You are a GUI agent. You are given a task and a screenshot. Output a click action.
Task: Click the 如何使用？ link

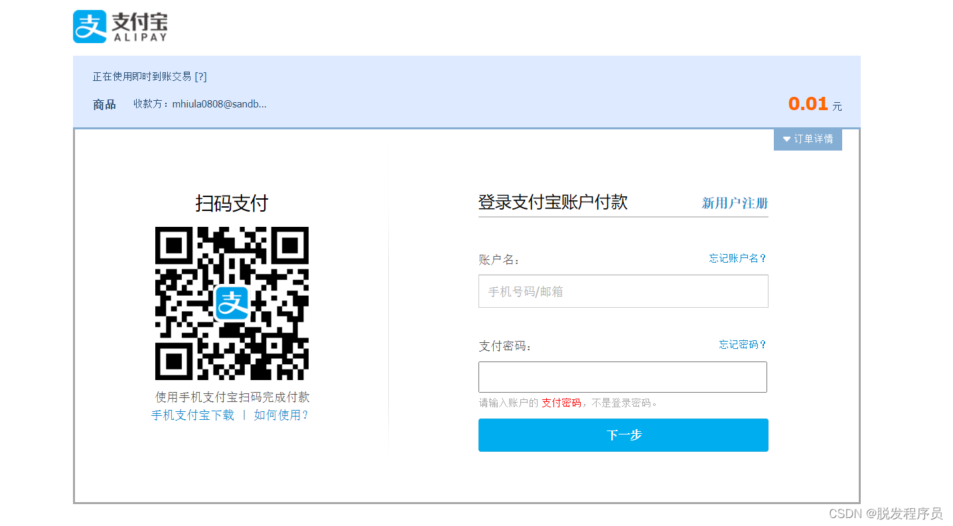[281, 415]
